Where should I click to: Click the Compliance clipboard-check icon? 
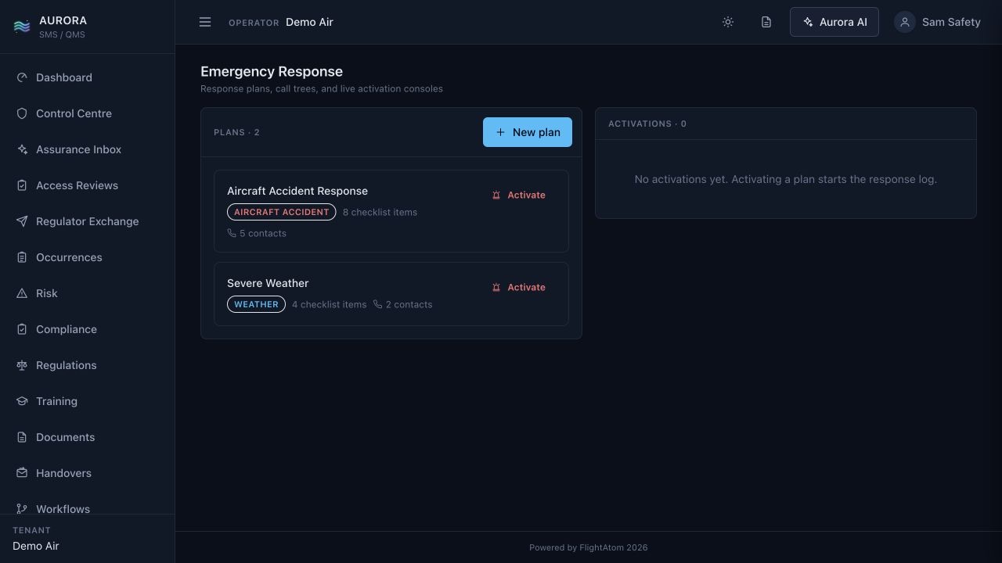pos(22,329)
